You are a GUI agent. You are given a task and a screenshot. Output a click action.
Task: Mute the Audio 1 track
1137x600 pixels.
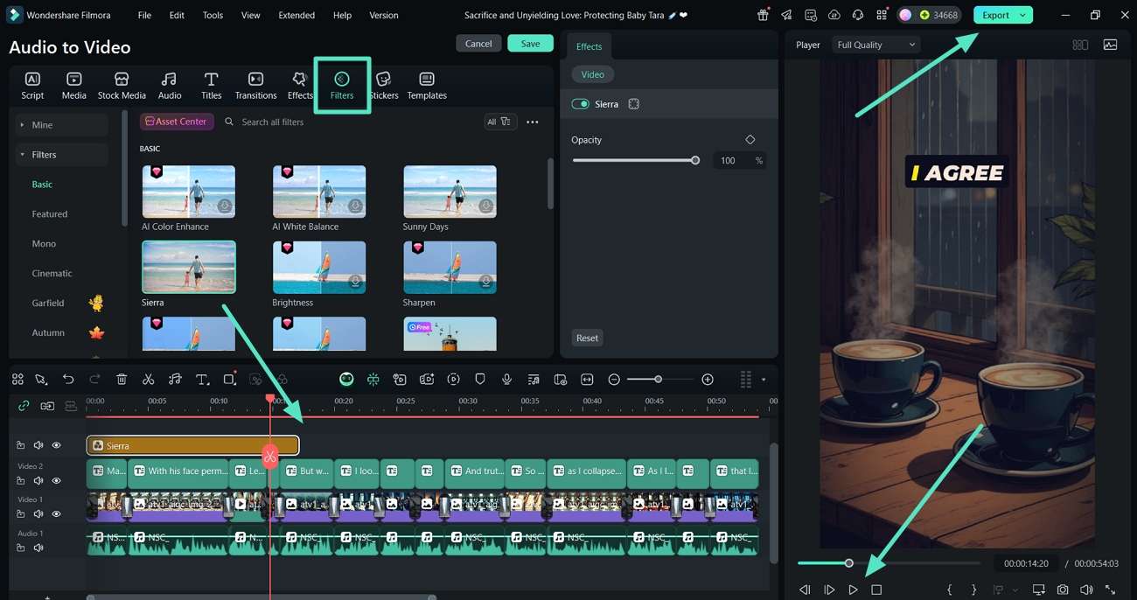point(38,548)
